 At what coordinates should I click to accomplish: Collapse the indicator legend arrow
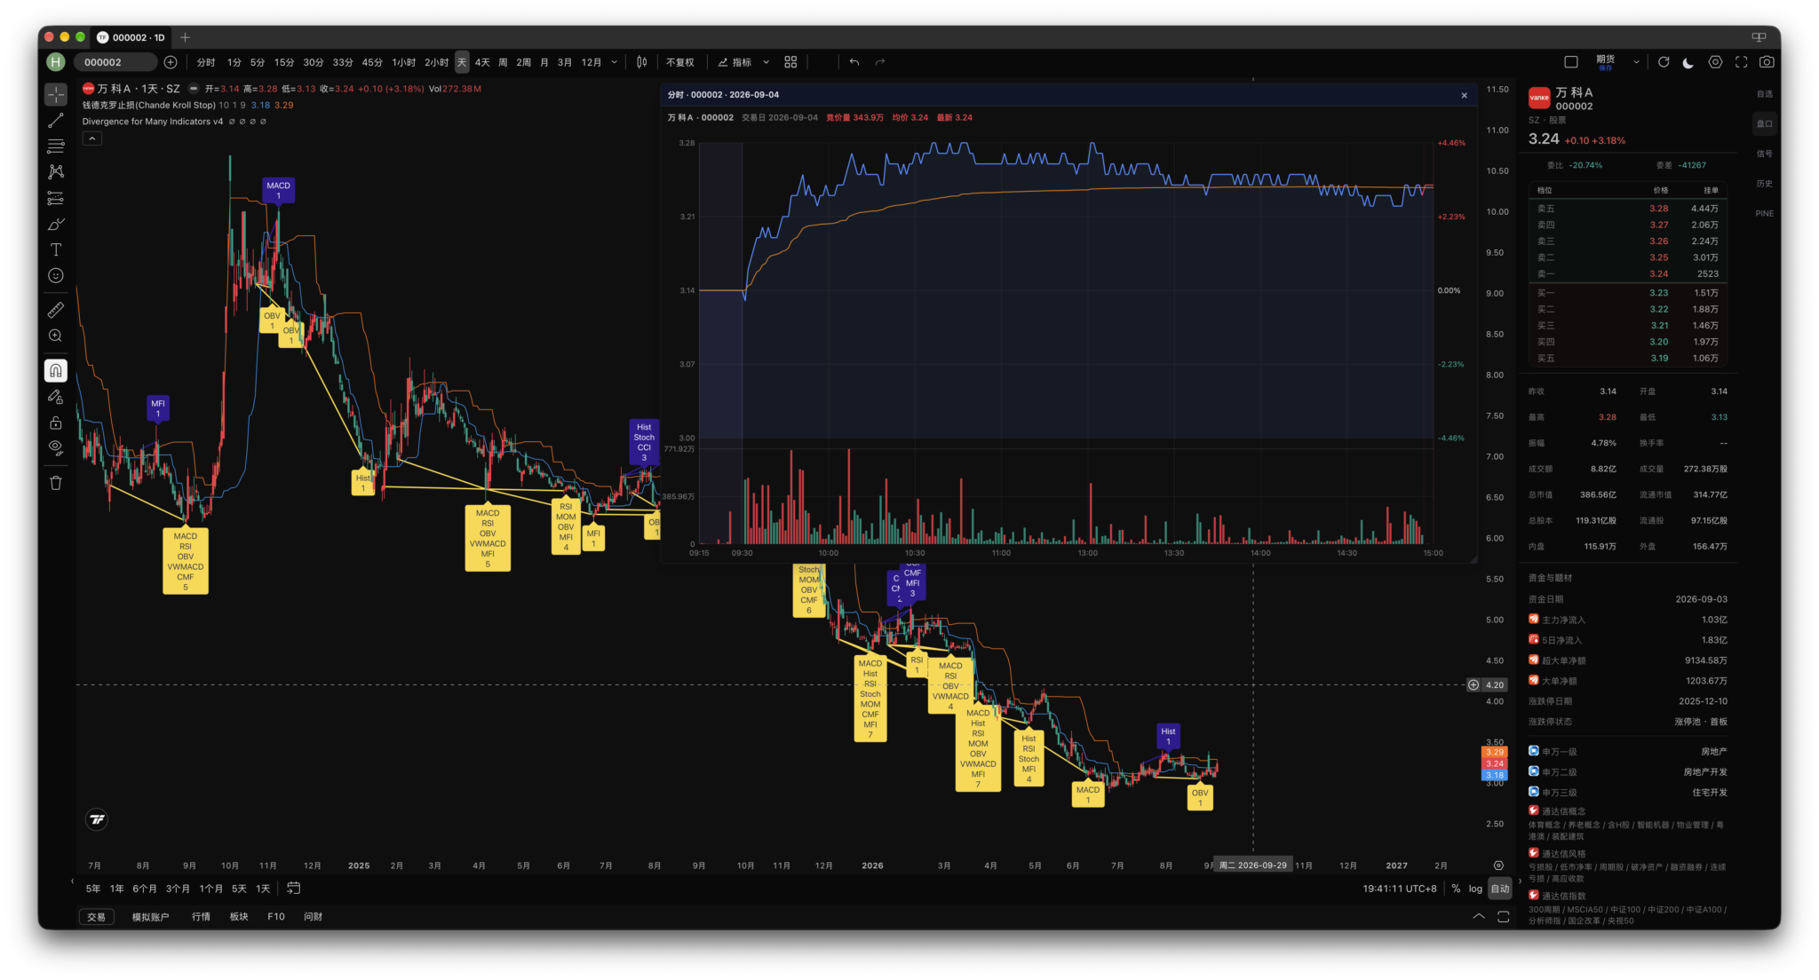pyautogui.click(x=92, y=138)
